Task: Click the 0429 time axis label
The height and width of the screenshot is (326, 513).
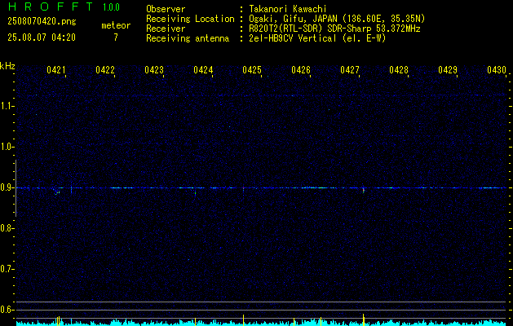Action: 448,69
